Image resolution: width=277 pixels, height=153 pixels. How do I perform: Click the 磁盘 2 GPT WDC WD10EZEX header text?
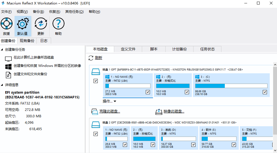(169, 123)
